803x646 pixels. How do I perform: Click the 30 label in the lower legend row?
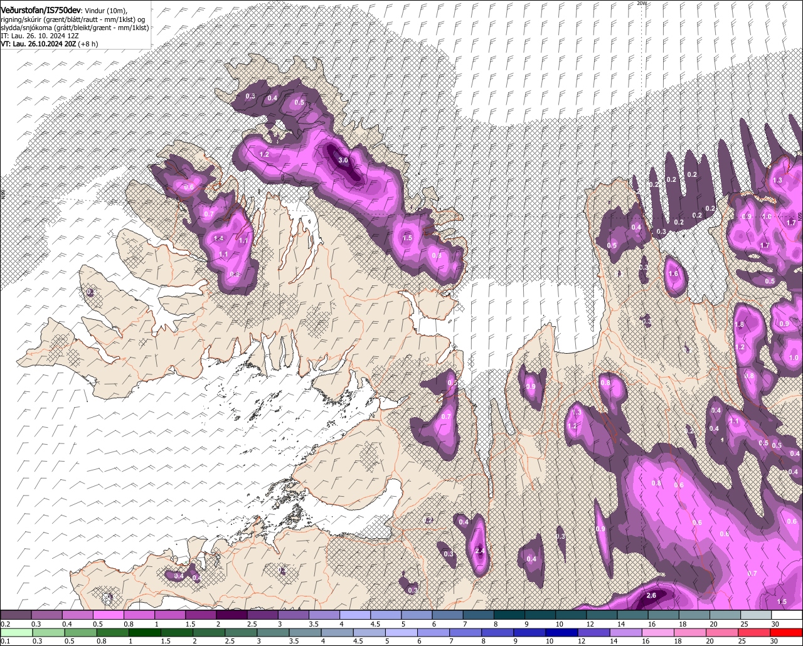click(x=774, y=641)
